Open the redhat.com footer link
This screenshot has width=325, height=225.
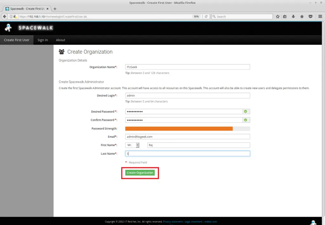point(211,222)
